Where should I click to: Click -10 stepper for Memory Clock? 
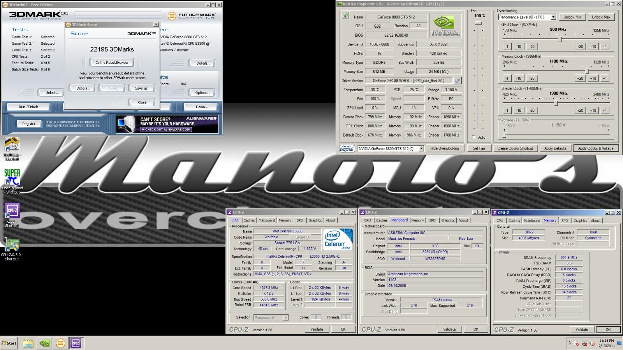[519, 78]
